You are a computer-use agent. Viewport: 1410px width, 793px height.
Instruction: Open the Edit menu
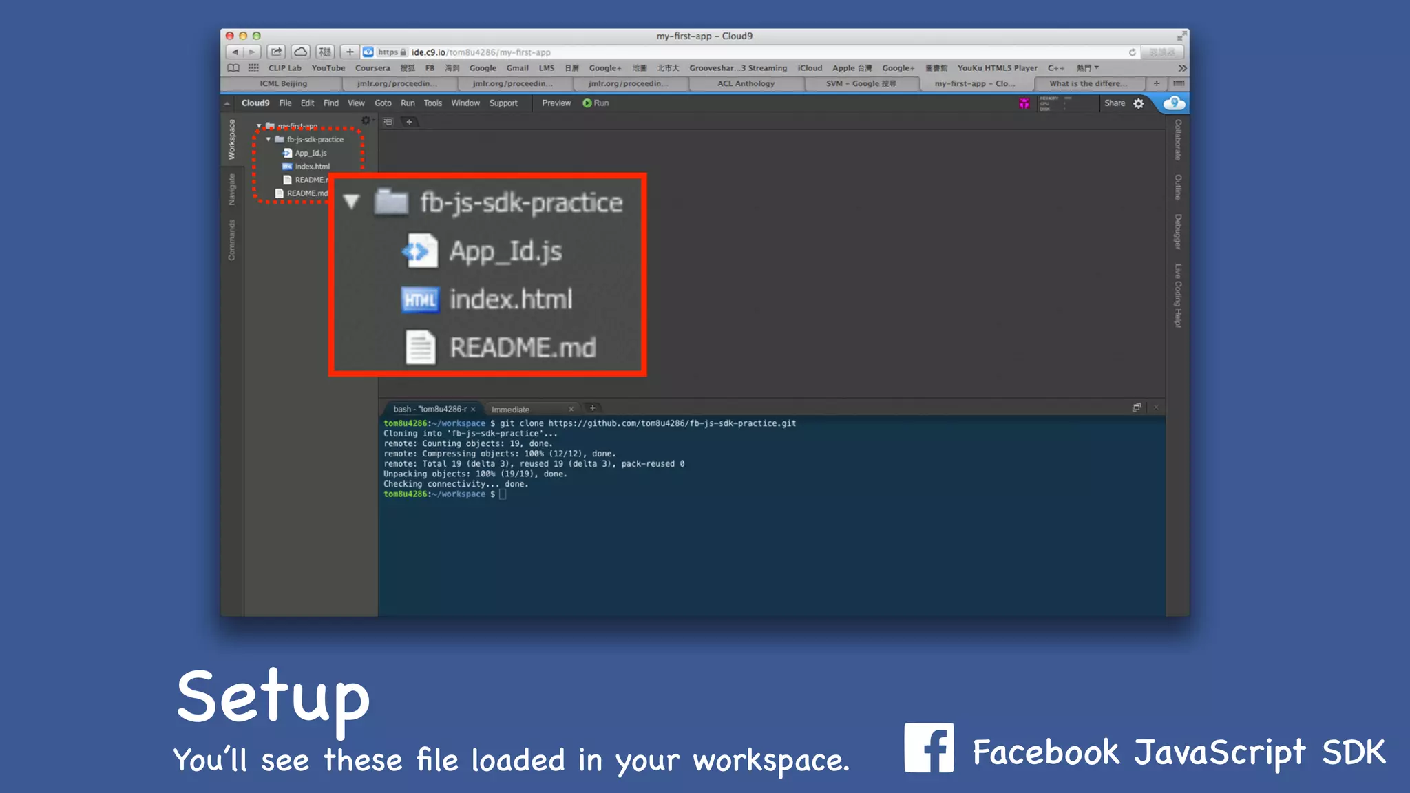(307, 103)
